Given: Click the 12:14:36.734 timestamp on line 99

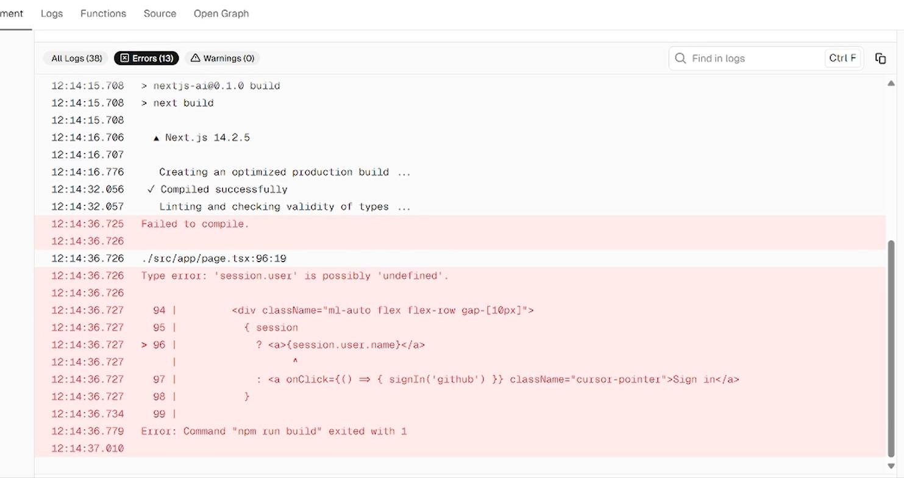Looking at the screenshot, I should [x=87, y=414].
